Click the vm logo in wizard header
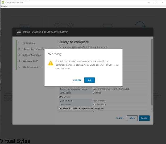 pyautogui.click(x=19, y=32)
